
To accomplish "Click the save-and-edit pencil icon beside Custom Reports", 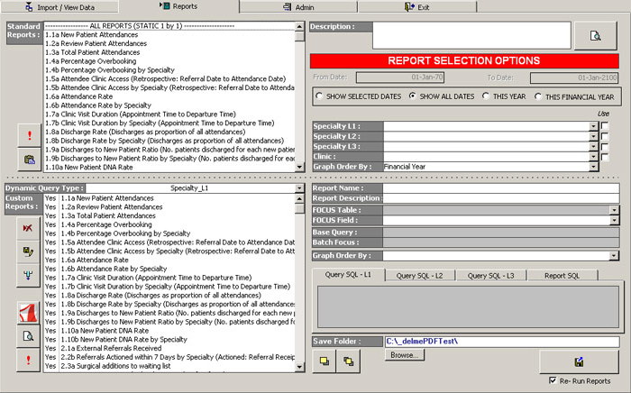I will [x=28, y=251].
